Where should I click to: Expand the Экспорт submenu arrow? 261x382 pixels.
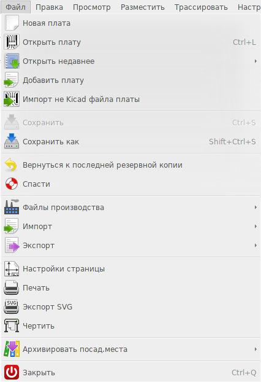(255, 245)
